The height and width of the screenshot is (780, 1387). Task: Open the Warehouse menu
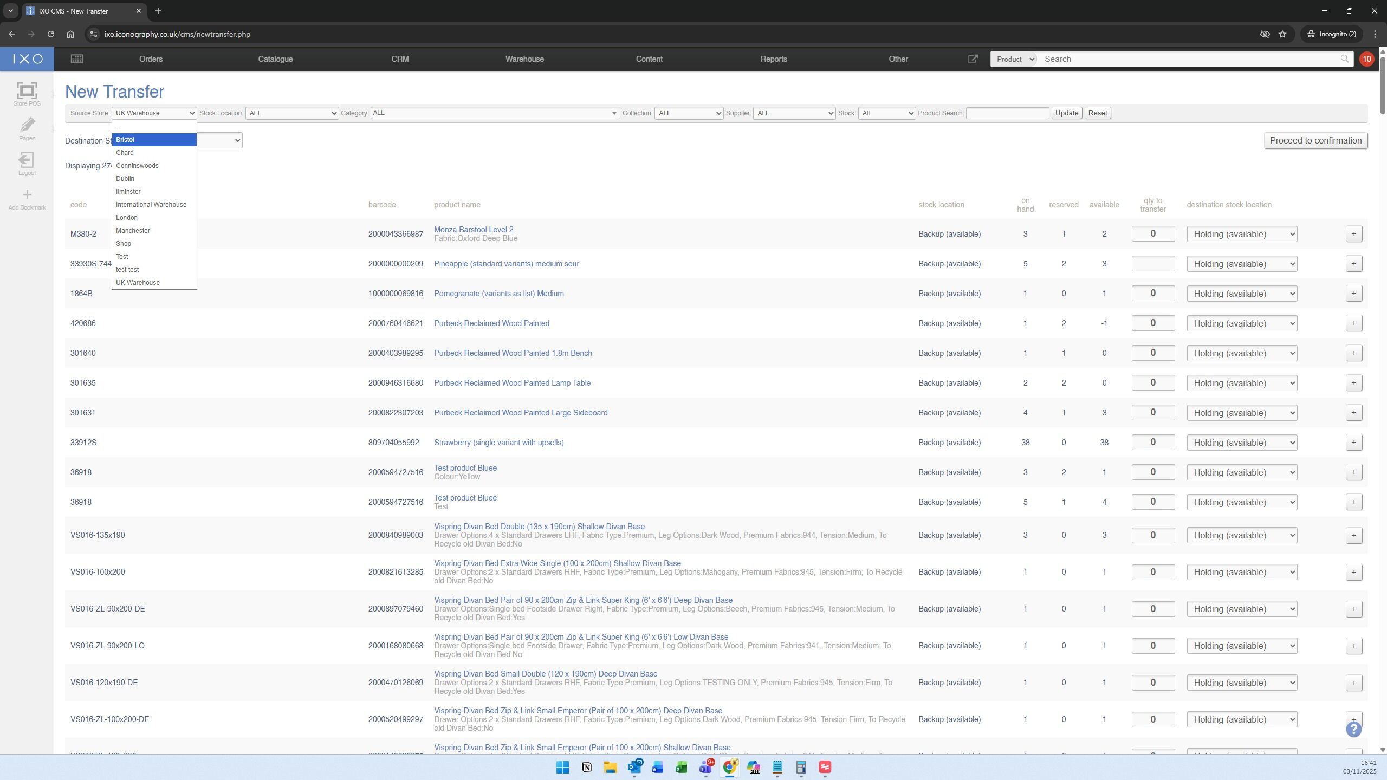pyautogui.click(x=524, y=59)
